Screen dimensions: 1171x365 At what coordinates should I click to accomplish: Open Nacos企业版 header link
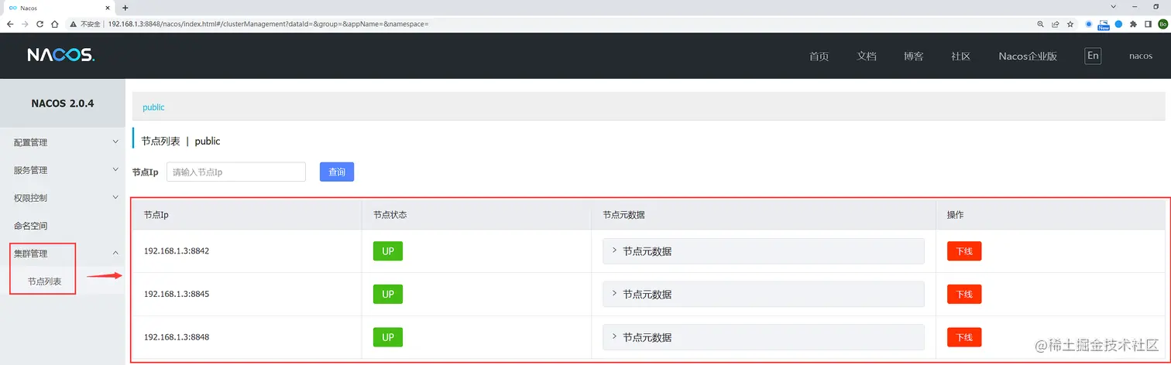tap(1028, 56)
